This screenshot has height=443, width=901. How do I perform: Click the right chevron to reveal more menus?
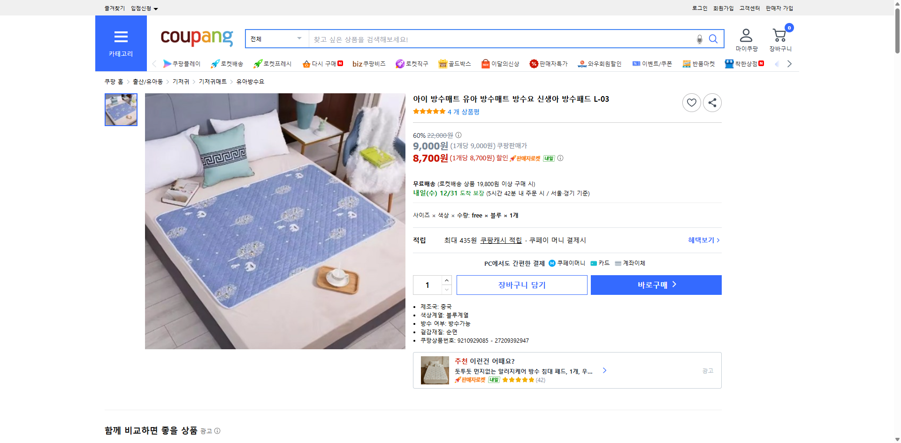[790, 64]
